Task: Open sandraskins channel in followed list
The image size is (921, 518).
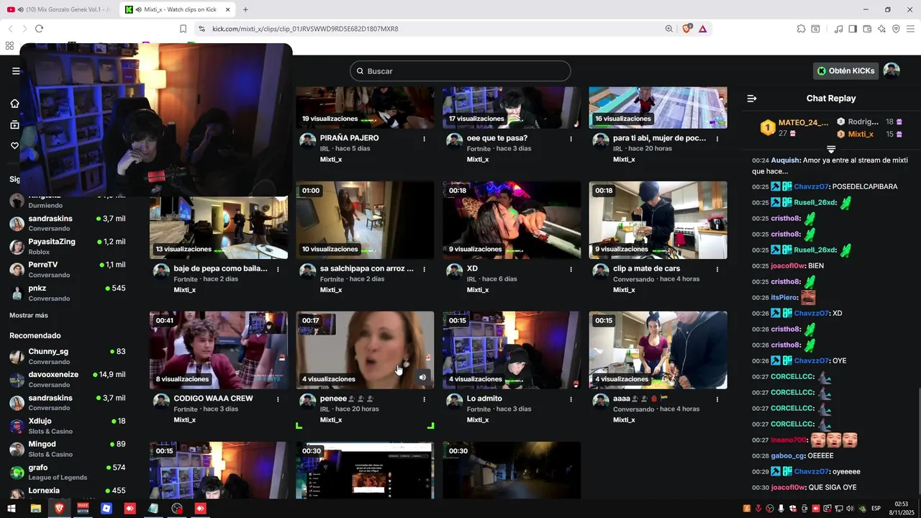Action: tap(67, 223)
